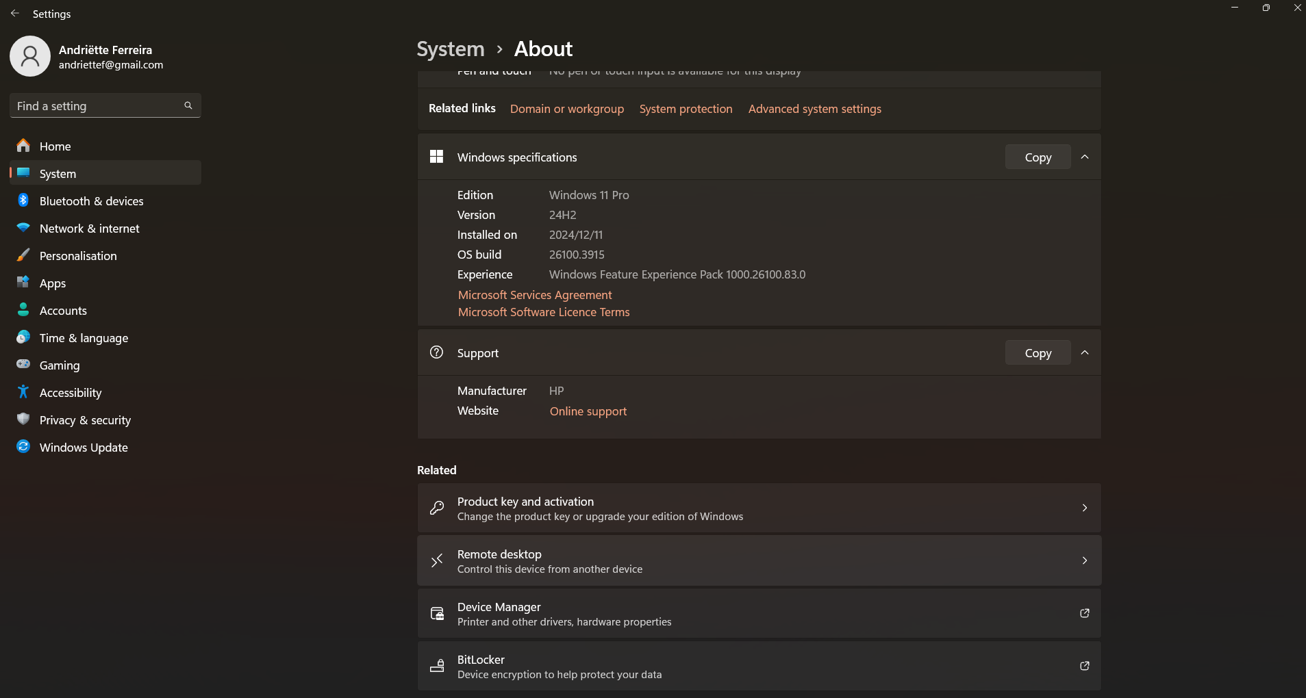Viewport: 1306px width, 698px height.
Task: Go to Network & internet settings
Action: point(105,228)
